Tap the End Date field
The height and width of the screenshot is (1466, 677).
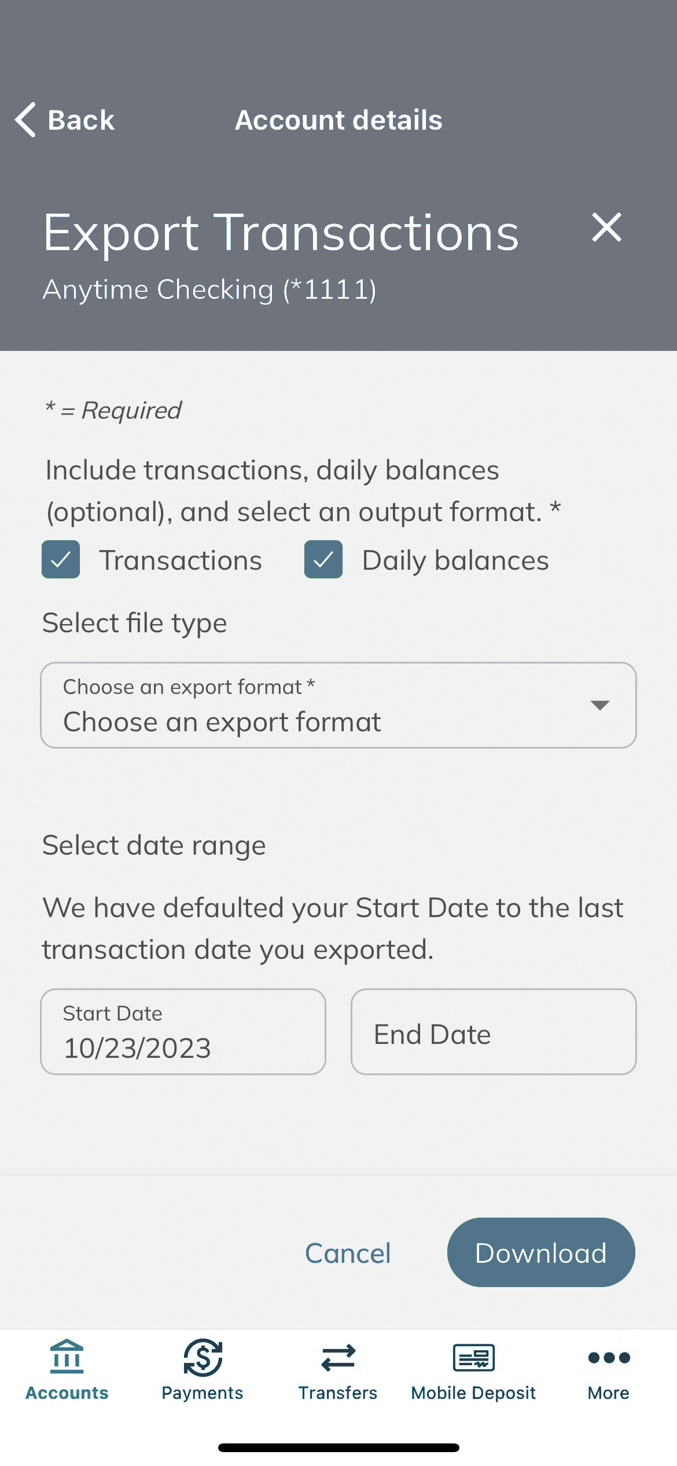pyautogui.click(x=494, y=1032)
